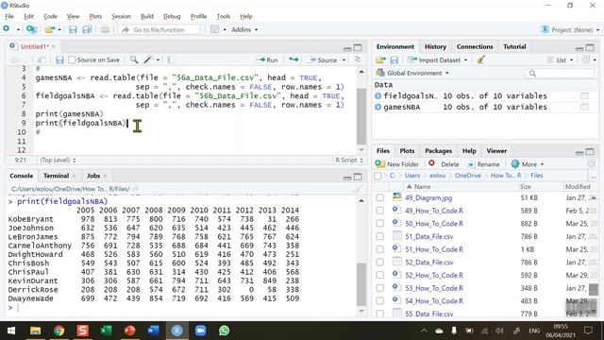Open 54_How_To_Code.R file link

[x=434, y=301]
